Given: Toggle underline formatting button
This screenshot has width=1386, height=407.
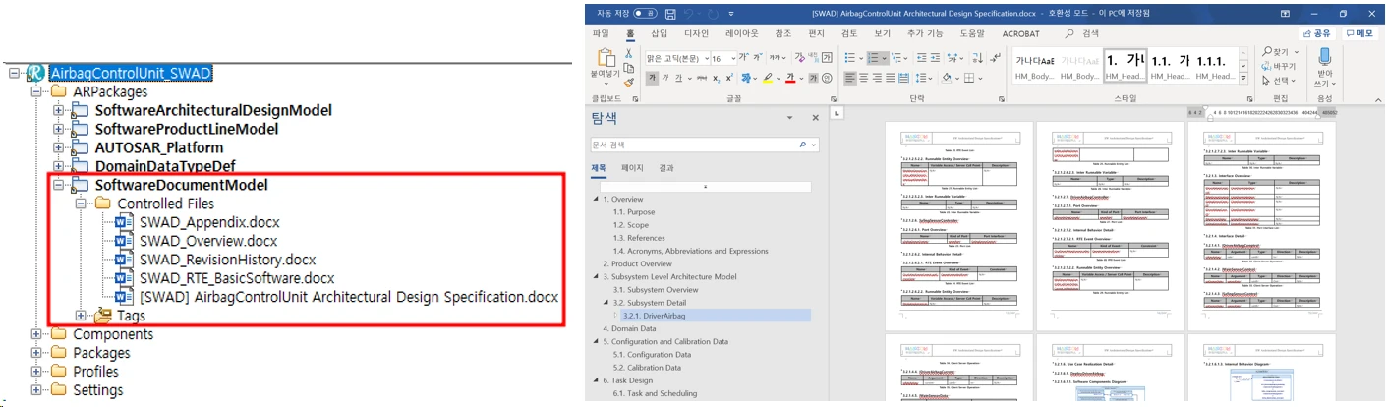Looking at the screenshot, I should tap(679, 78).
